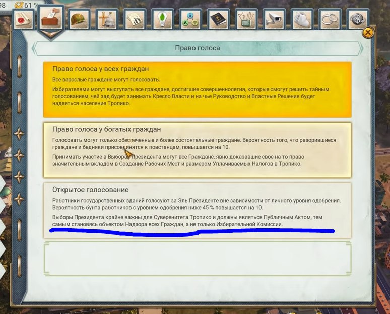Open the television with antennas tab
The image size is (390, 314).
pyautogui.click(x=246, y=20)
